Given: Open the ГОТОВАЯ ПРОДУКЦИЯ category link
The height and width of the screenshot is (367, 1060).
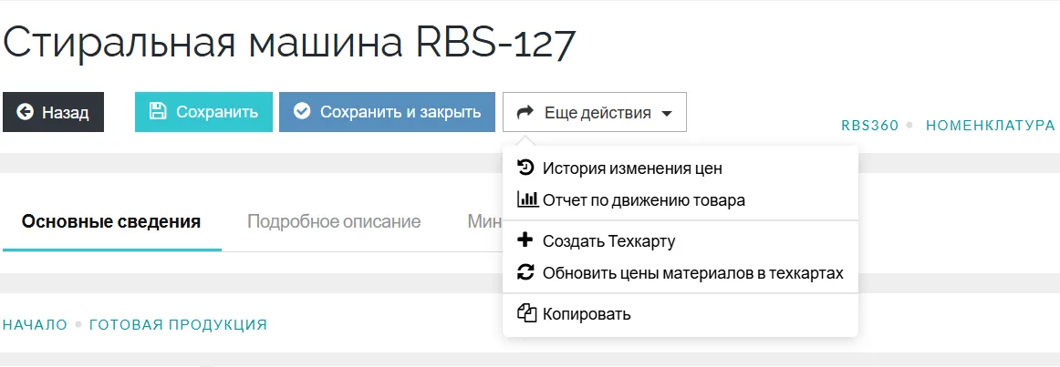Looking at the screenshot, I should pos(178,325).
